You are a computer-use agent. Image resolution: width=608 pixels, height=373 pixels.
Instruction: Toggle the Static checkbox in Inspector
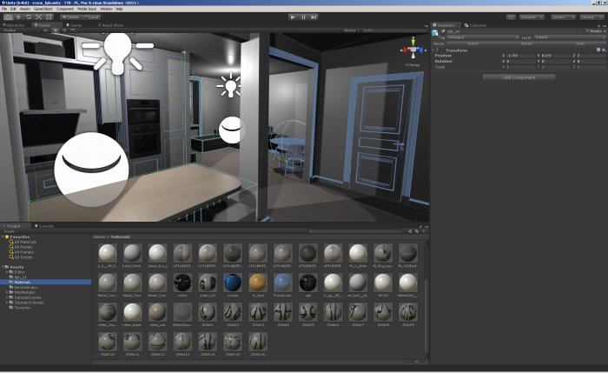coord(587,31)
